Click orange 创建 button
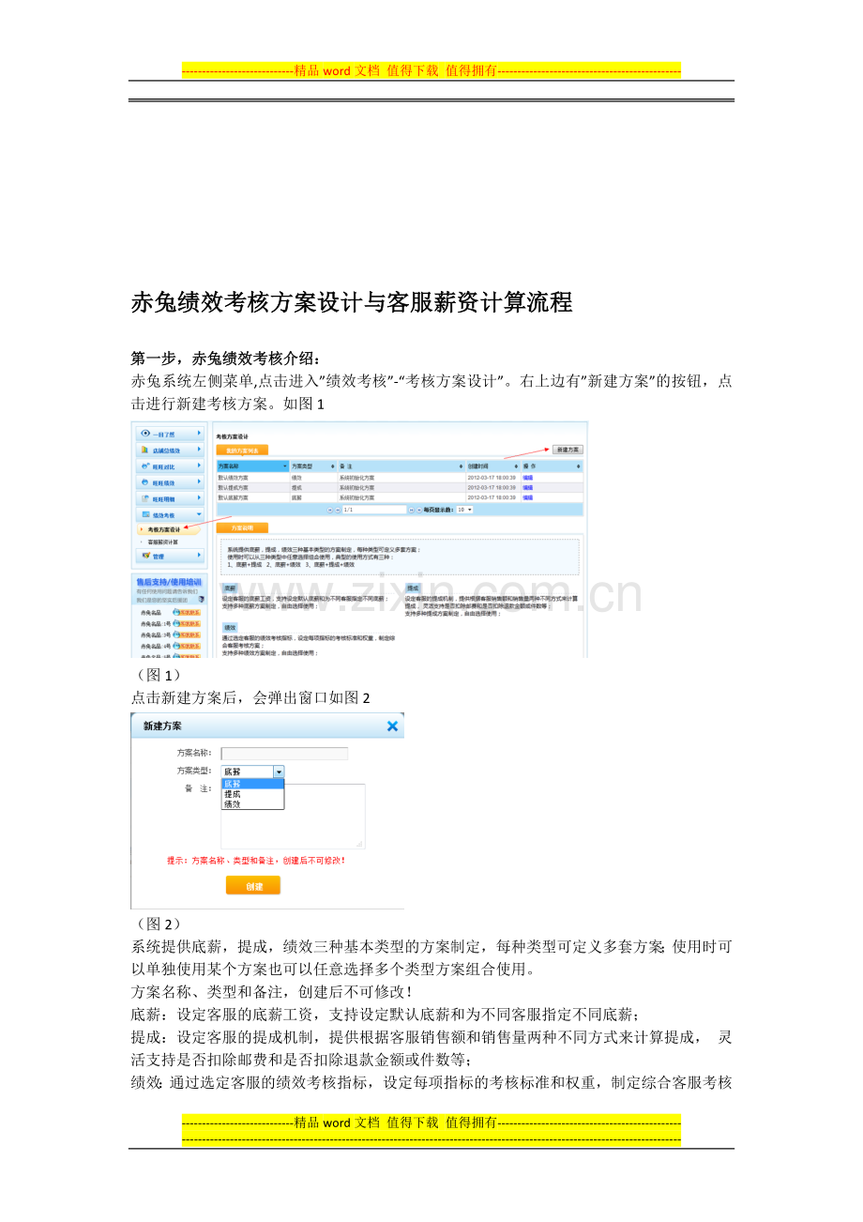This screenshot has height=1222, width=863. [x=253, y=886]
